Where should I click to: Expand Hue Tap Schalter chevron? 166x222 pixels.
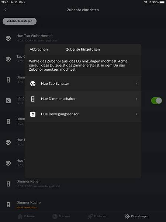136,84
